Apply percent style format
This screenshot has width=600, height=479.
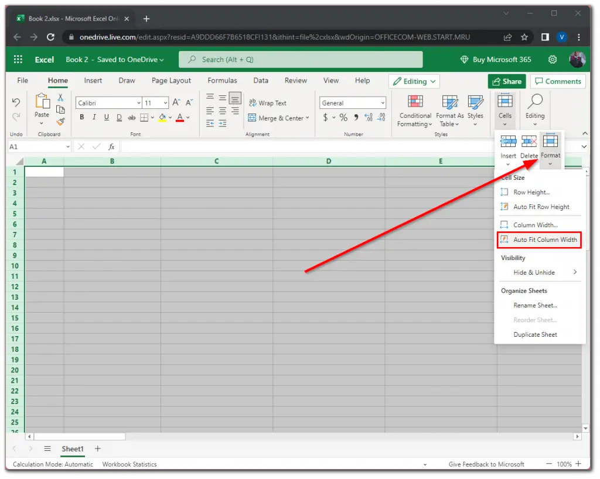pyautogui.click(x=343, y=117)
